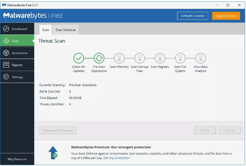246x166 pixels.
Task: Open the Dashboard heartbeat icon
Action: point(6,29)
